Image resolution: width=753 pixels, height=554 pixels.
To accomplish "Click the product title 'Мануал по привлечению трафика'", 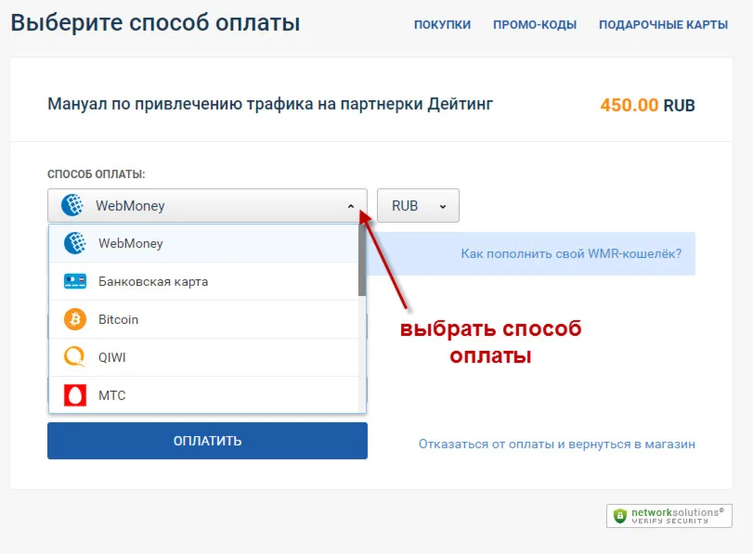I will pyautogui.click(x=270, y=104).
